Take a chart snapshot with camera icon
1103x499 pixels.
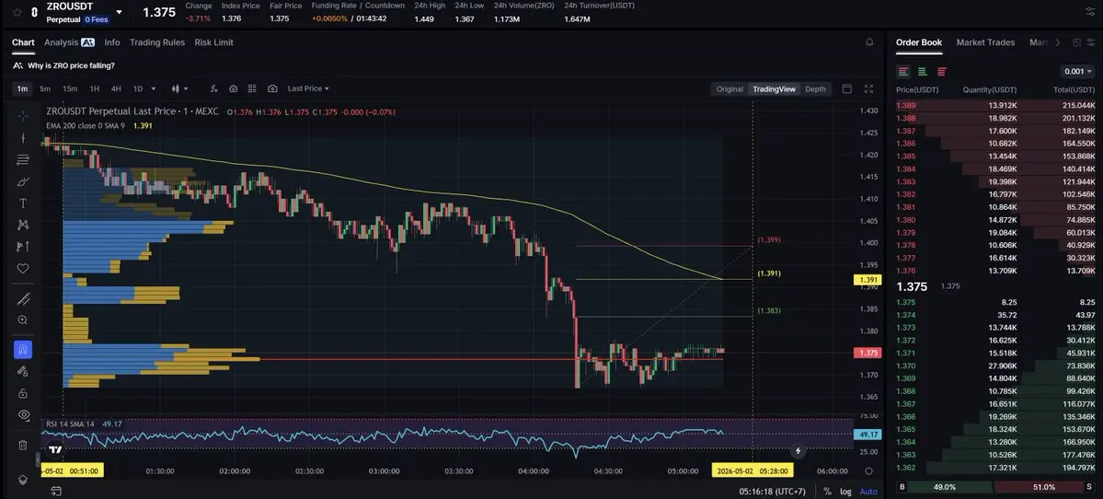pyautogui.click(x=272, y=88)
